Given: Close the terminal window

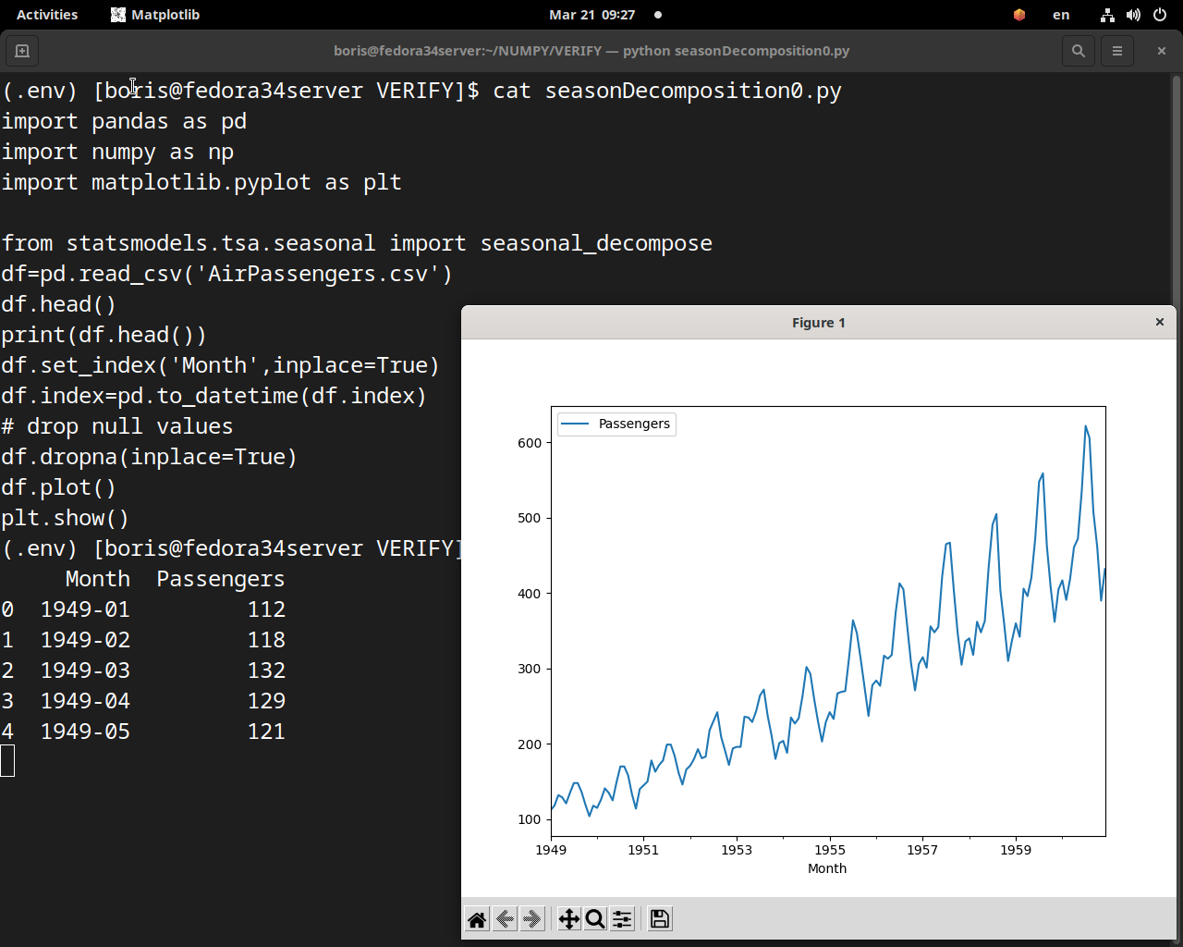Looking at the screenshot, I should click(1162, 51).
